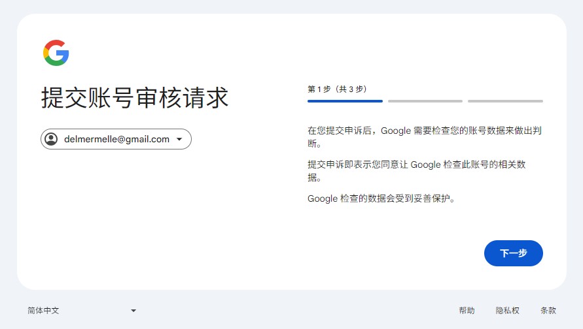Viewport: 583px width, 329px height.
Task: Click the paragraph starting 在您提交申诉后
Action: point(424,136)
